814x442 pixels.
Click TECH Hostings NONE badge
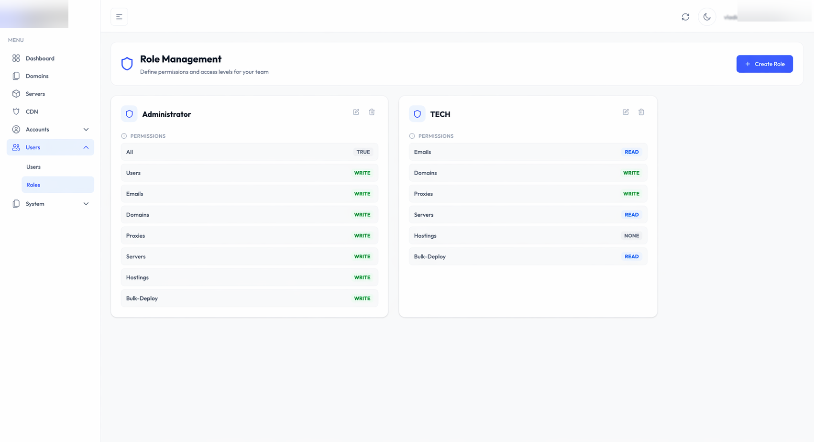pos(631,236)
